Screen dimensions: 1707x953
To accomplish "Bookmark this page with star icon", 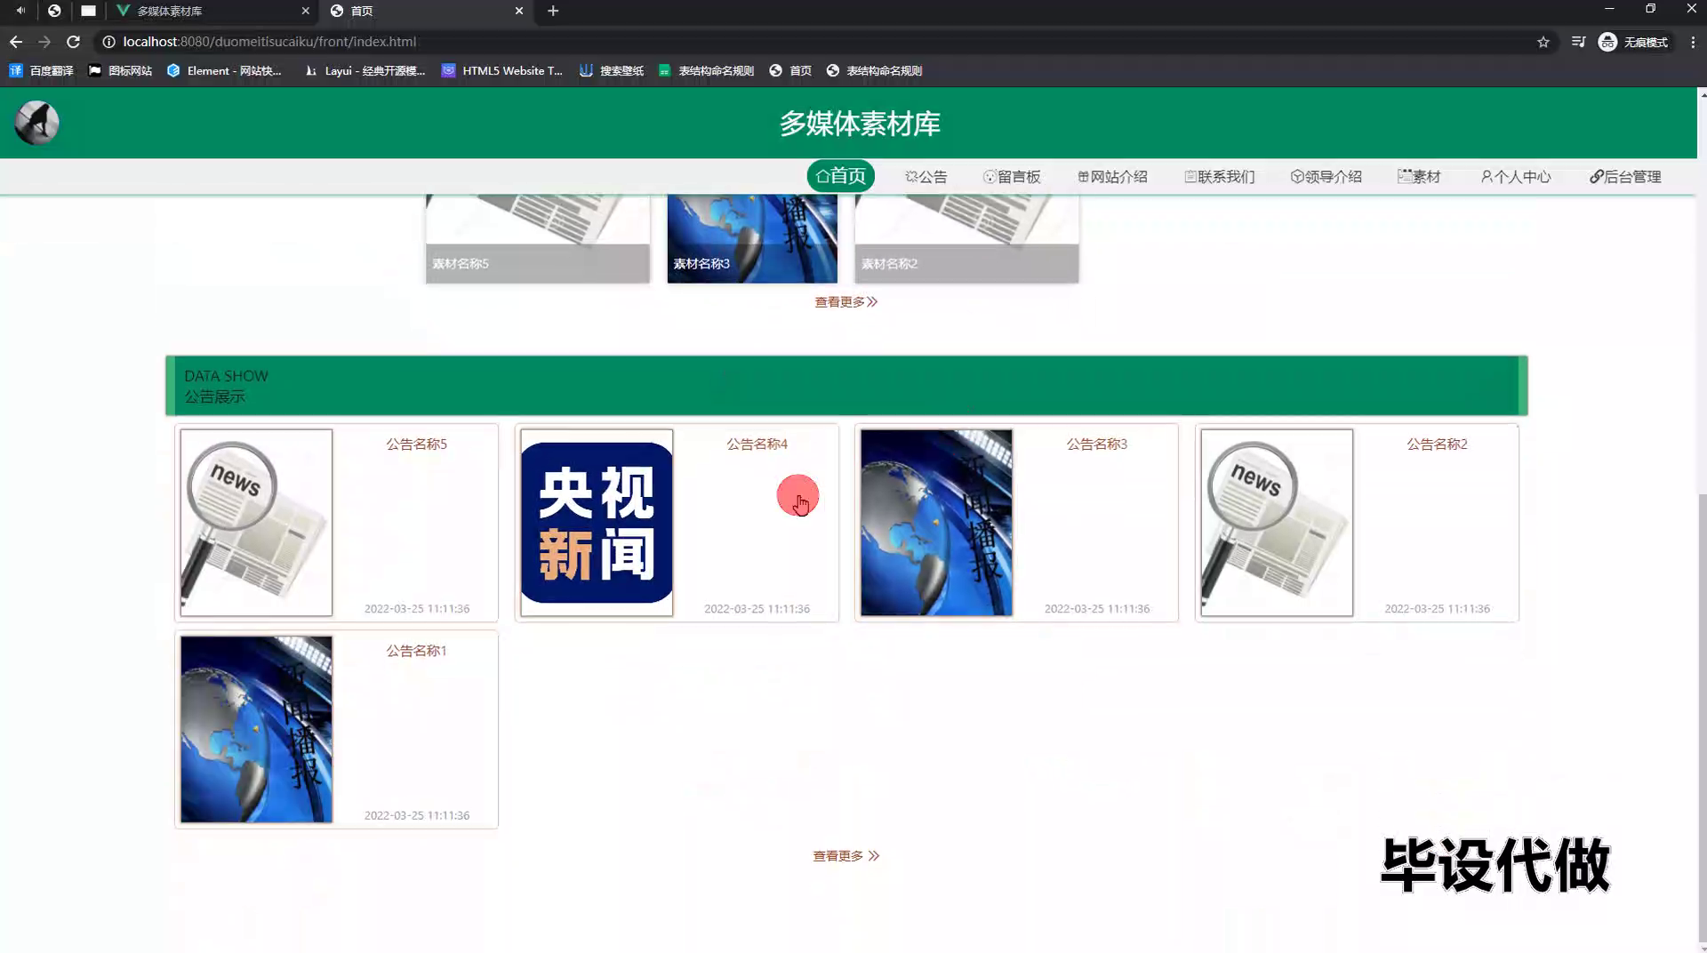I will pyautogui.click(x=1543, y=42).
